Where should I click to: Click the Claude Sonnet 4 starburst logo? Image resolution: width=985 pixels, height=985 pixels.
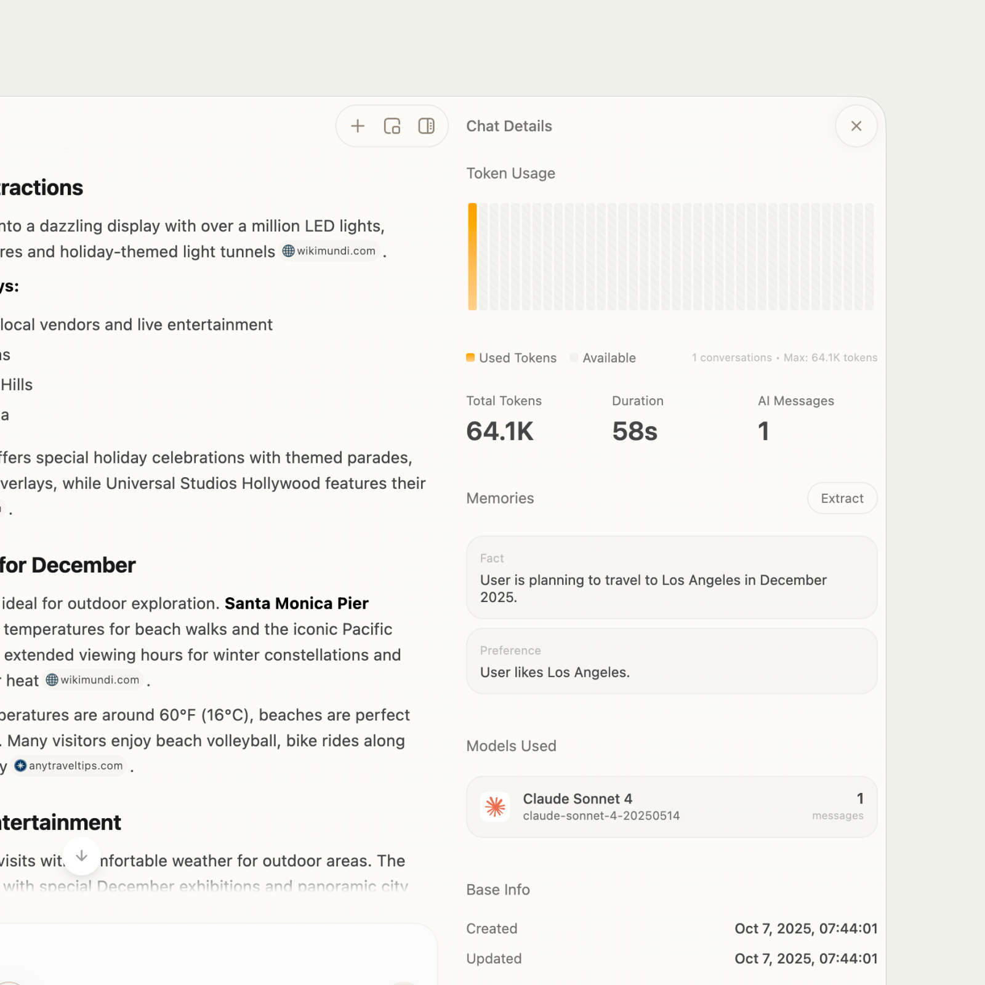pyautogui.click(x=495, y=806)
